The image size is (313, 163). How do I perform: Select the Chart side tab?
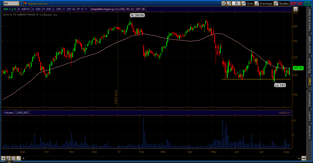tap(310, 82)
